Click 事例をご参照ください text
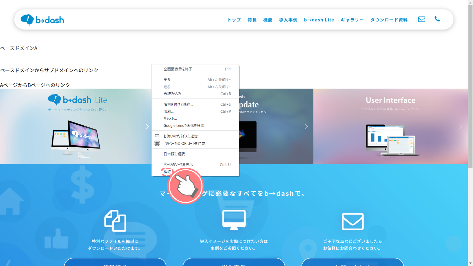The height and width of the screenshot is (266, 473). coord(234,248)
